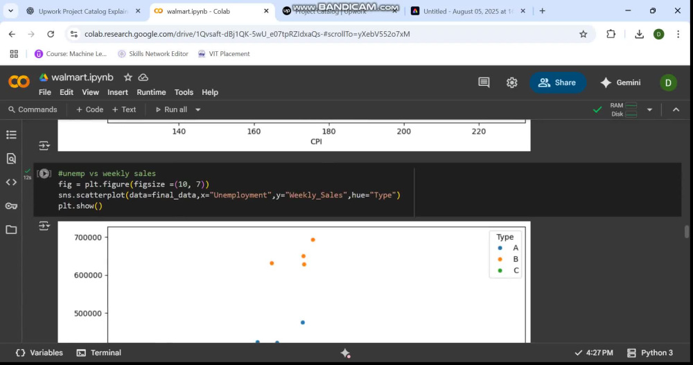Screen dimensions: 693x365
Task: Open the Commands palette
Action: 33,109
